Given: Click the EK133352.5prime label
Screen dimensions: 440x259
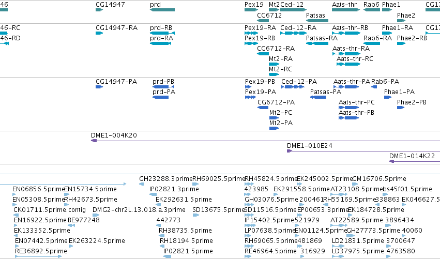Looking at the screenshot, I should tap(42, 231).
